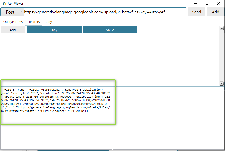Image resolution: width=225 pixels, height=151 pixels.
Task: Select the Headers tab
Action: click(x=33, y=22)
